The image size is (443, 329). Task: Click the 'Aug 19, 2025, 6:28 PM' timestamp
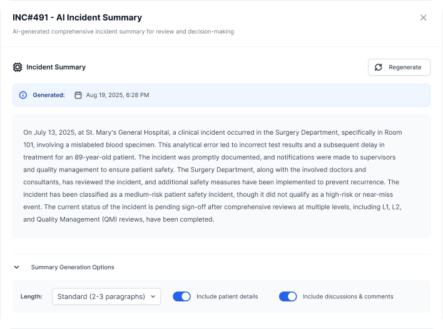(x=118, y=95)
